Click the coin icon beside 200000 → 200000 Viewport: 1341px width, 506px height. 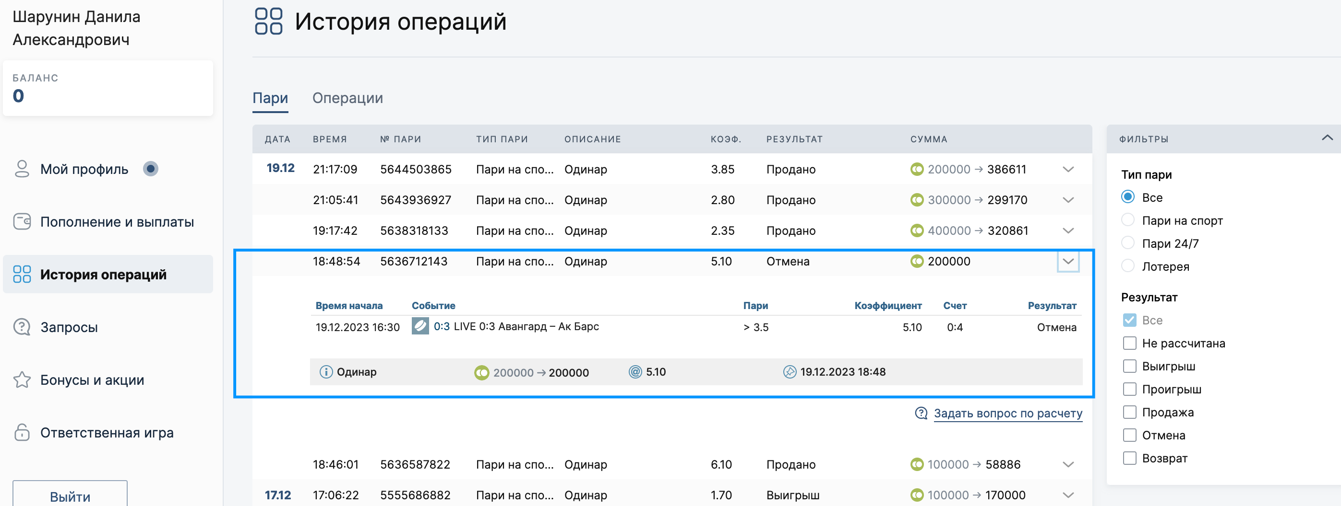481,372
